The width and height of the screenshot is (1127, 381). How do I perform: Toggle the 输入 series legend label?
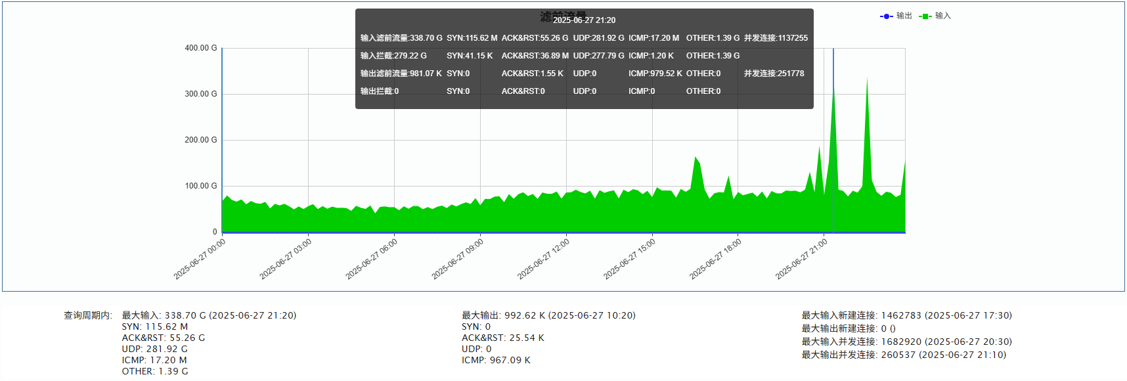click(x=943, y=16)
